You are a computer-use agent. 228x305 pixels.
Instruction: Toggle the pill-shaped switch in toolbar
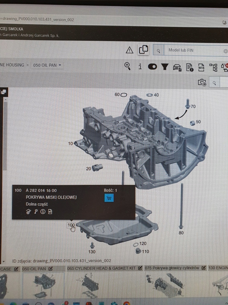[152, 67]
